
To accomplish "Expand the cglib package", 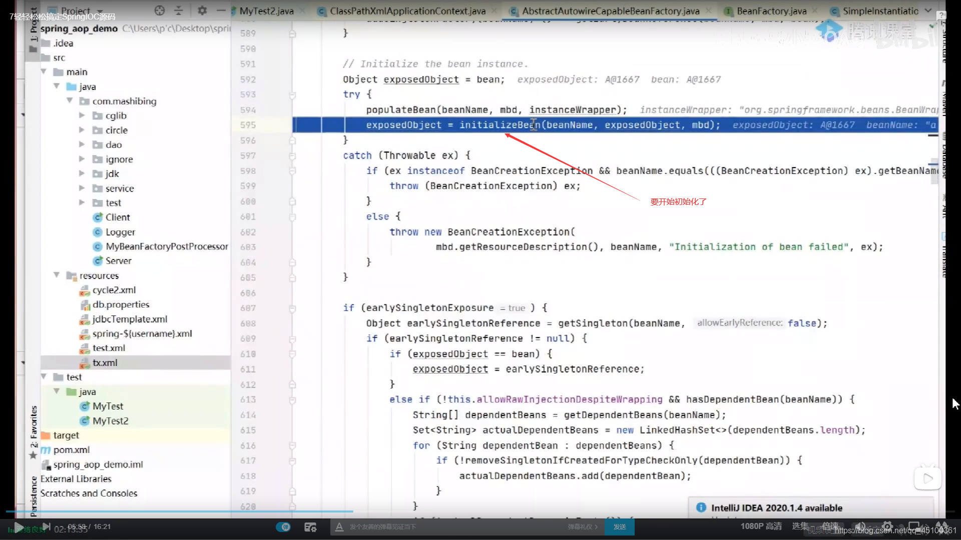I will point(82,115).
